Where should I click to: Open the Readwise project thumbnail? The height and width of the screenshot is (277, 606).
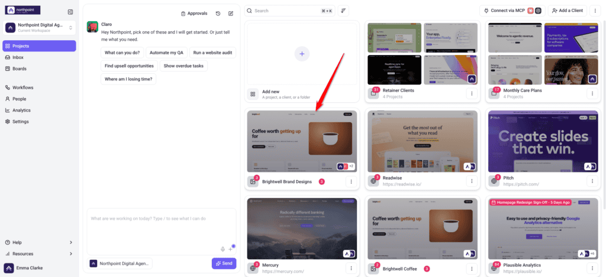coord(423,141)
